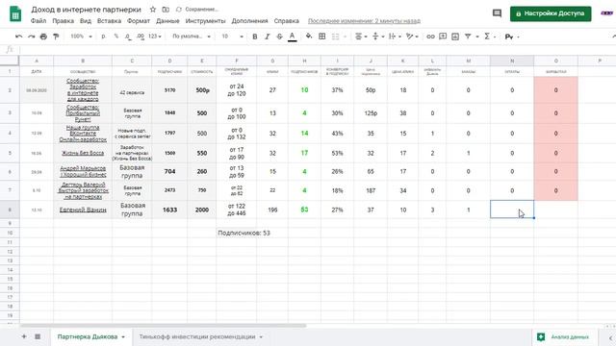
Task: Show side panel with the bottom-right chevron
Action: 610,337
